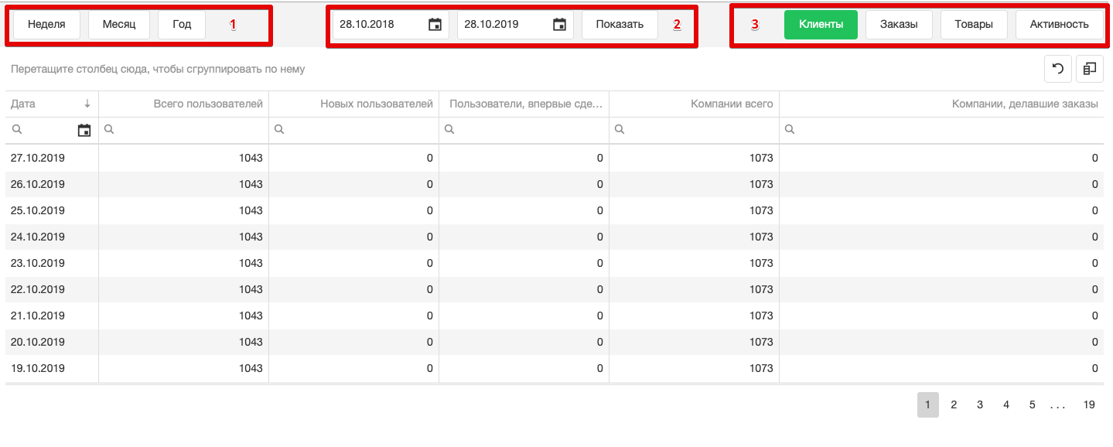Screen dimensions: 1113x447
Task: Click search icon under Компании всего
Action: pos(620,131)
